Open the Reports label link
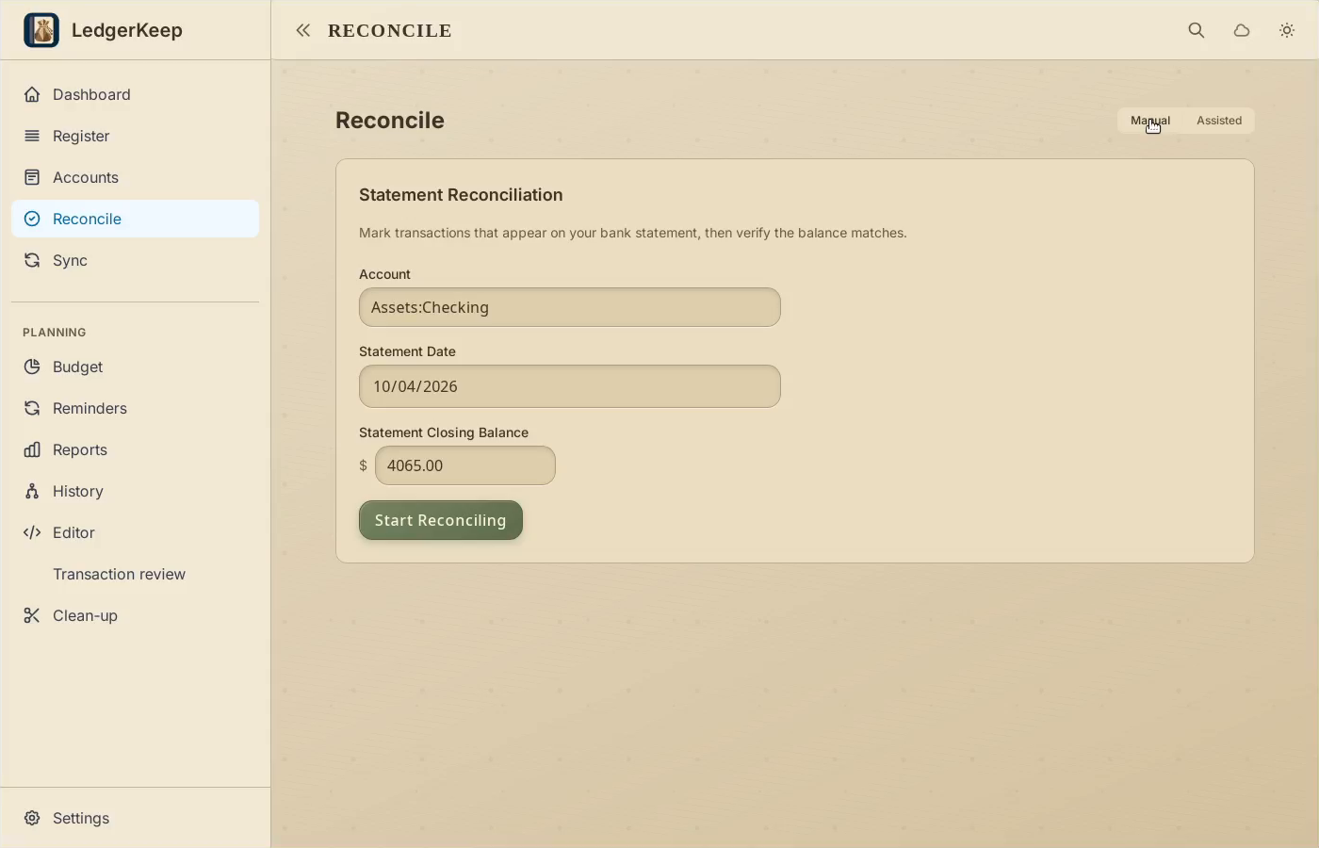Viewport: 1319px width, 848px height. point(80,449)
